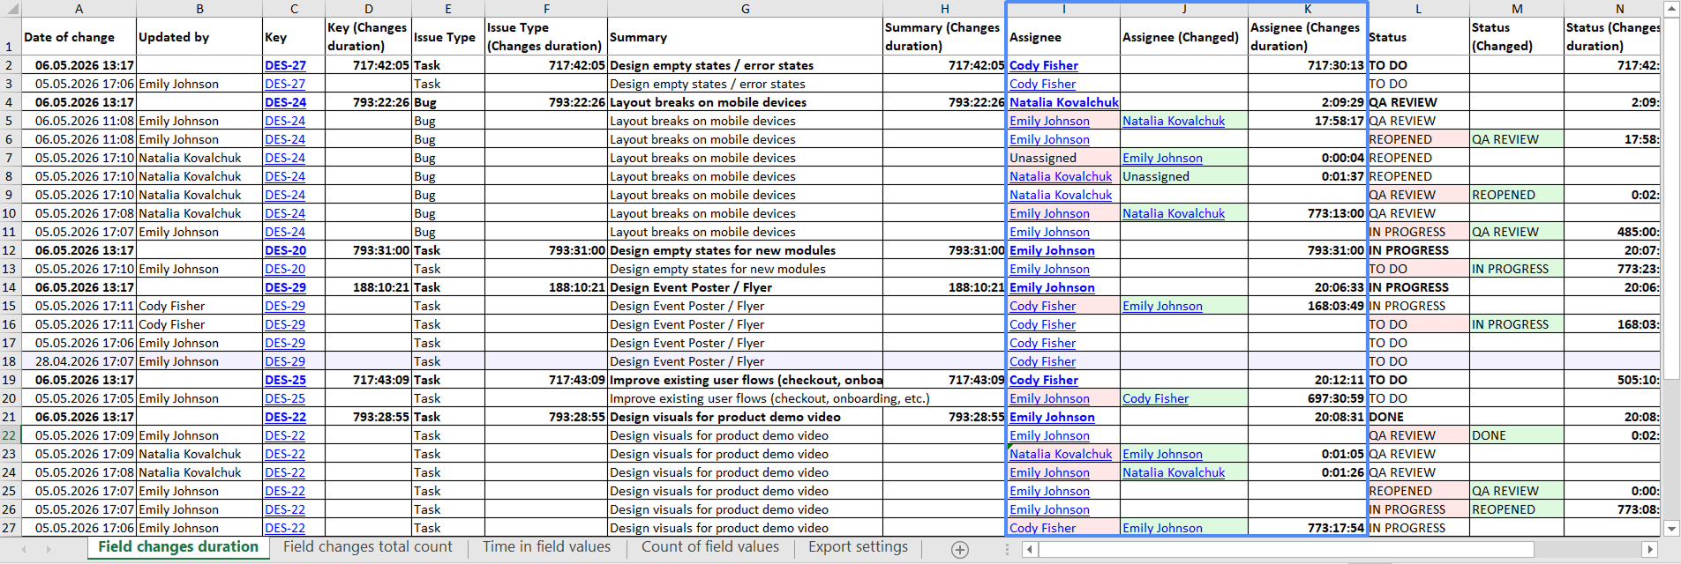
Task: Select the 'Assignee (Changed)' header cell
Action: (x=1184, y=37)
